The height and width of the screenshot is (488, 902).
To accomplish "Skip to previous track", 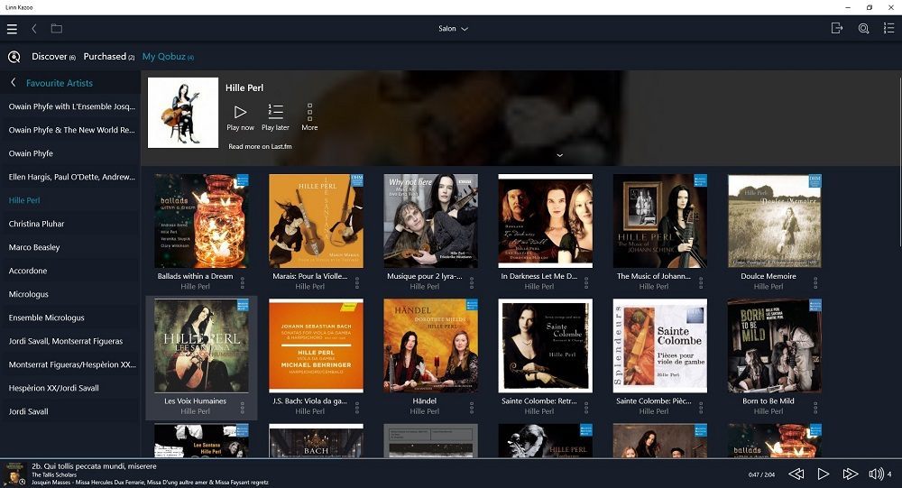I will 796,474.
